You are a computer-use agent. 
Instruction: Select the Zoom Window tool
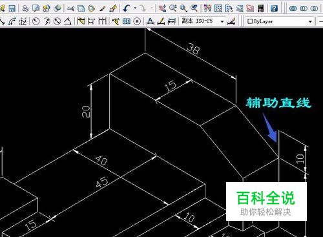coord(183,8)
